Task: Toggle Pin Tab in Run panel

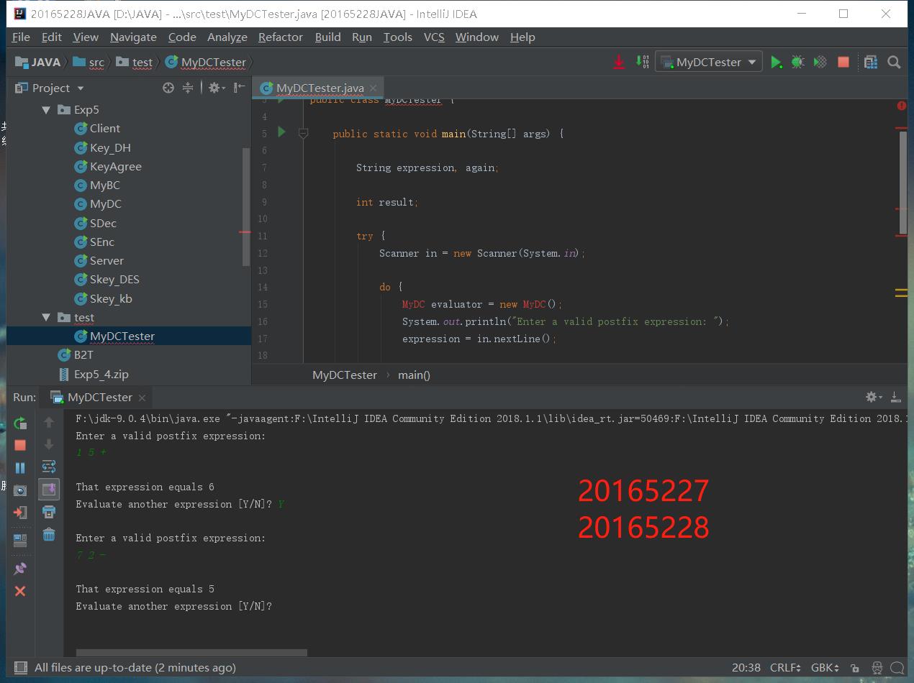Action: (20, 569)
